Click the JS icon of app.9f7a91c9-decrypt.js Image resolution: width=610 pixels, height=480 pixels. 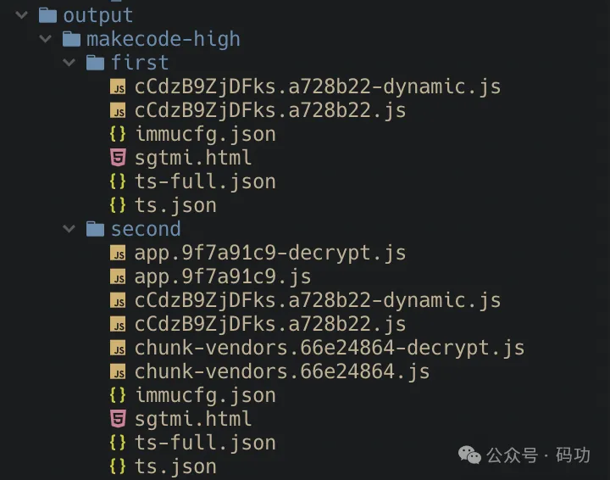118,253
